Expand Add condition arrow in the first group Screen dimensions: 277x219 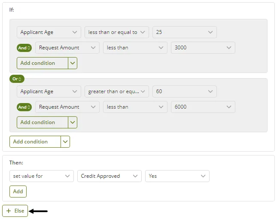click(x=73, y=63)
